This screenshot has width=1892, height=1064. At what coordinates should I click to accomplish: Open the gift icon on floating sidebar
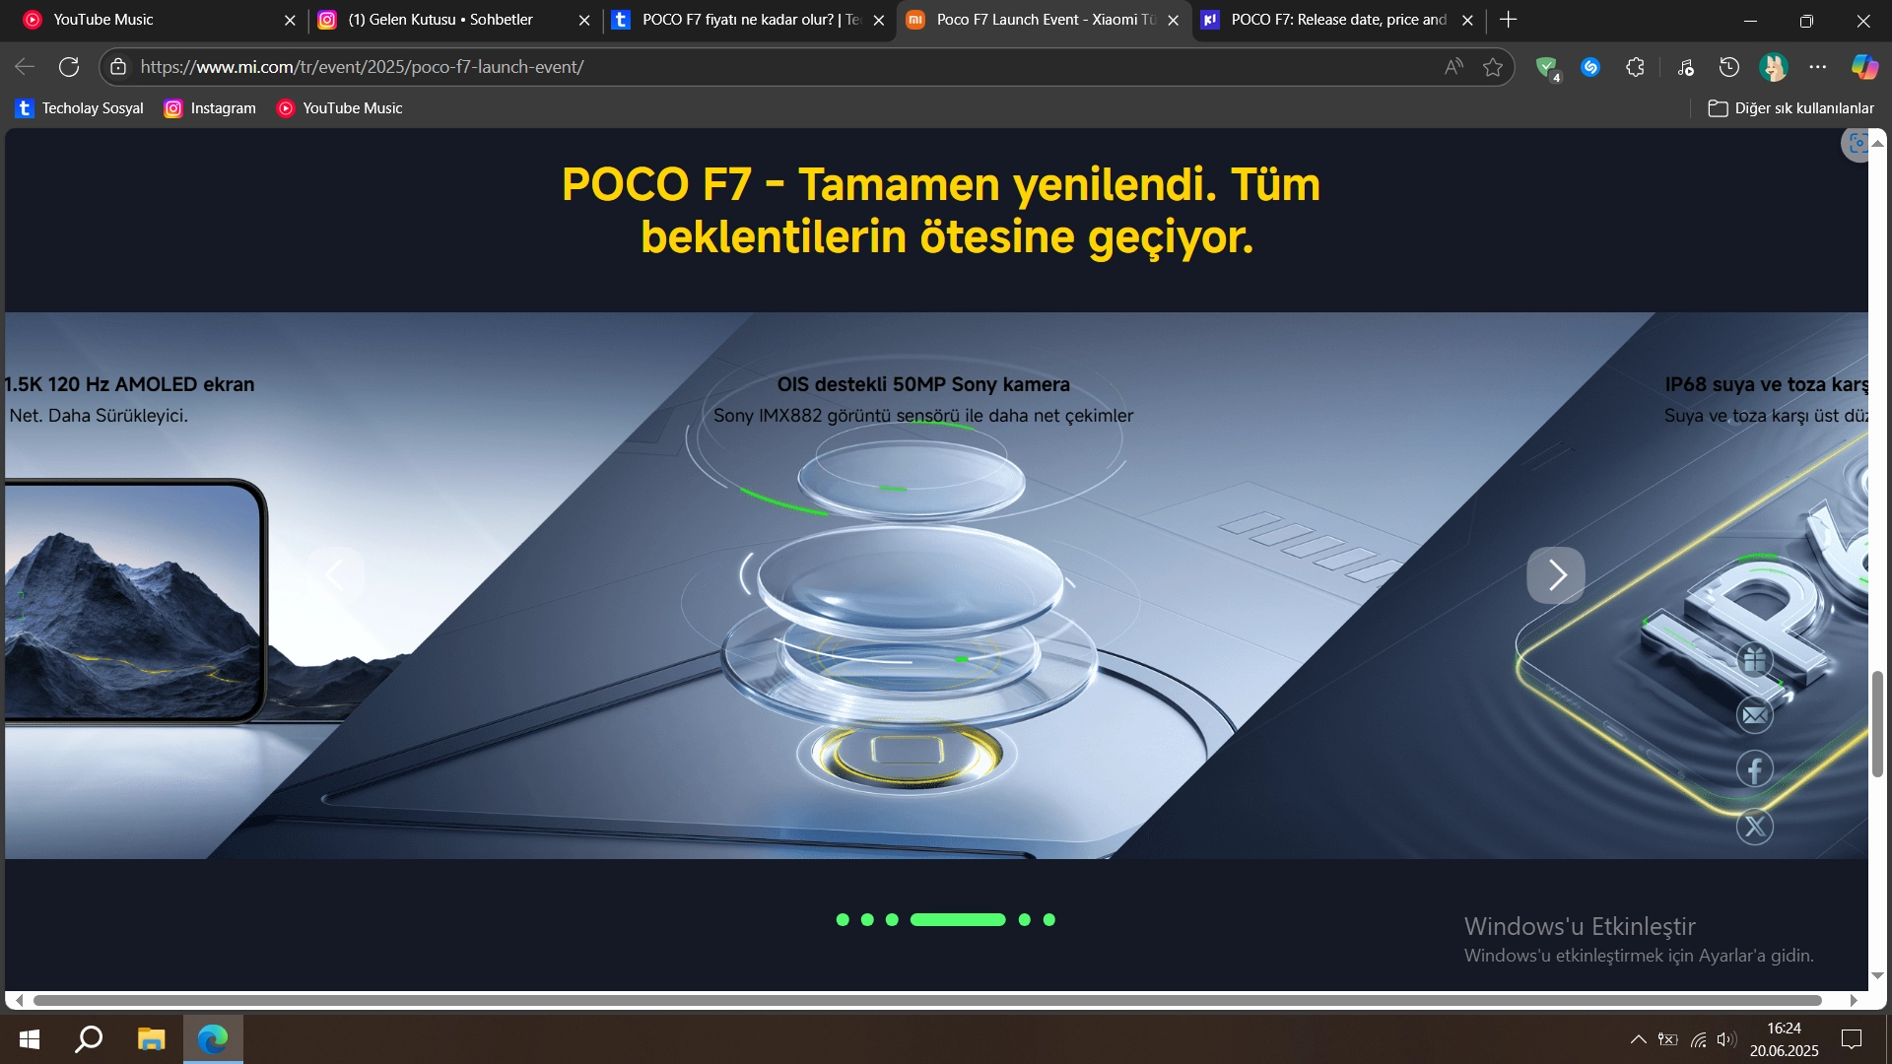coord(1755,660)
